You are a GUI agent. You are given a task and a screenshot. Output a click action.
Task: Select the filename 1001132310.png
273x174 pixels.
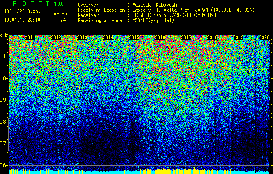click(23, 11)
